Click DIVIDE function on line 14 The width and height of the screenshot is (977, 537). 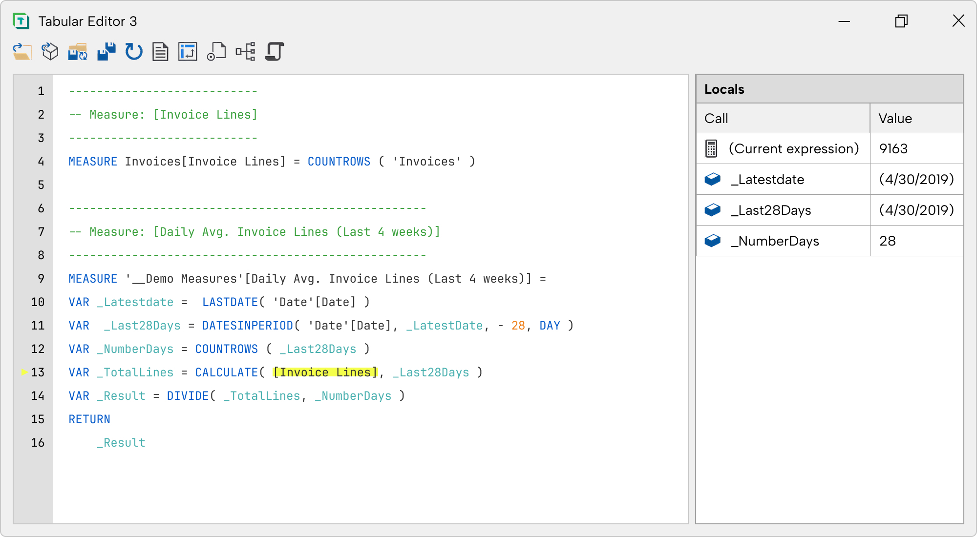(x=188, y=396)
